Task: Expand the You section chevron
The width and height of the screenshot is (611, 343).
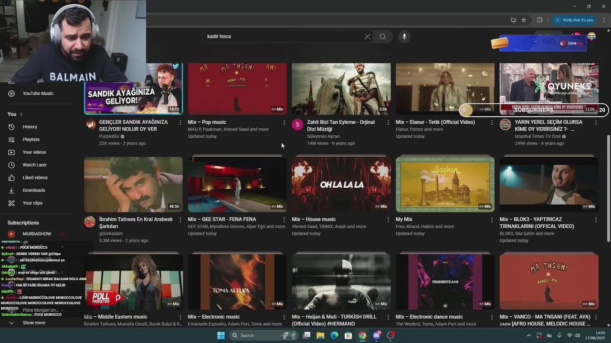Action: coord(21,114)
